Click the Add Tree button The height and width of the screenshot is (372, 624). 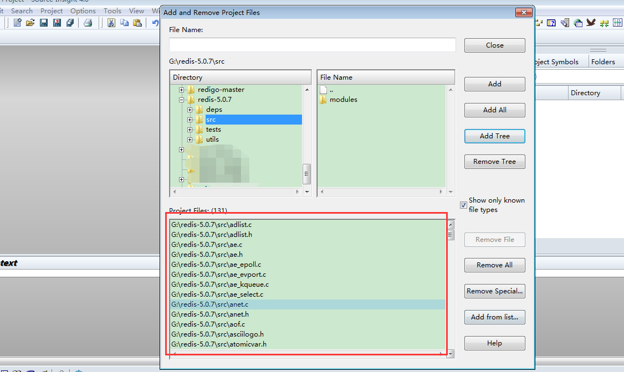coord(495,136)
